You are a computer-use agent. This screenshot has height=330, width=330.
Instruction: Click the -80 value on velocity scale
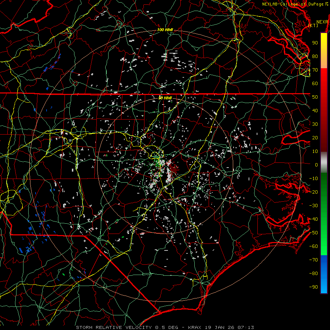(313, 274)
